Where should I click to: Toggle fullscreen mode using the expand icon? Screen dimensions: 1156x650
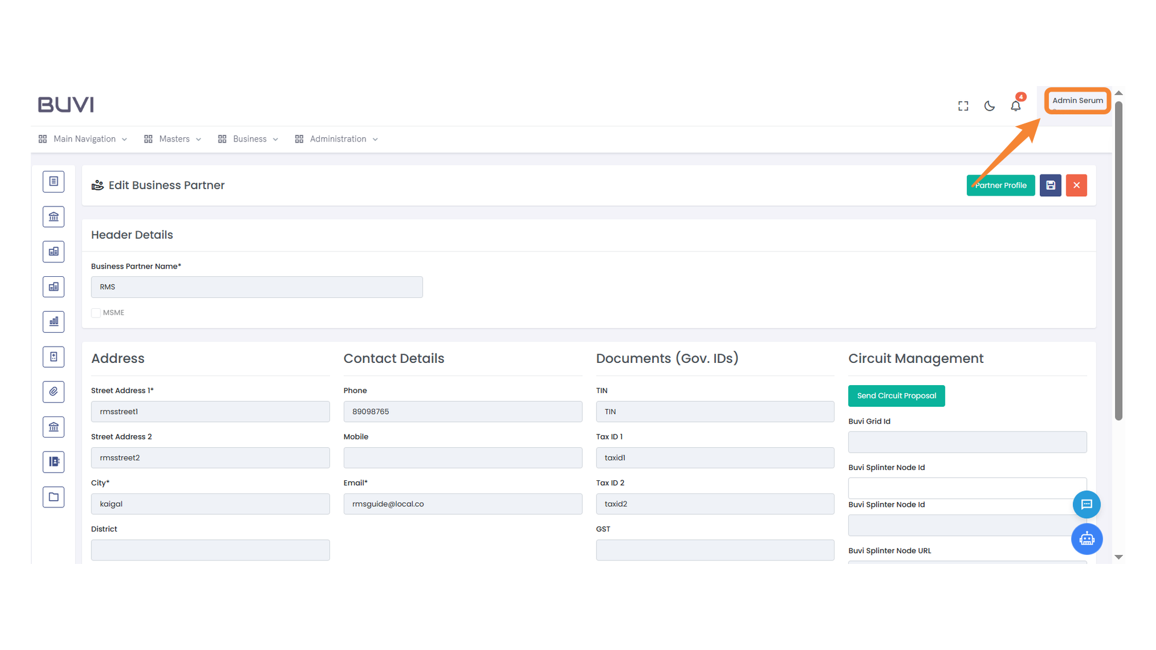pos(963,105)
